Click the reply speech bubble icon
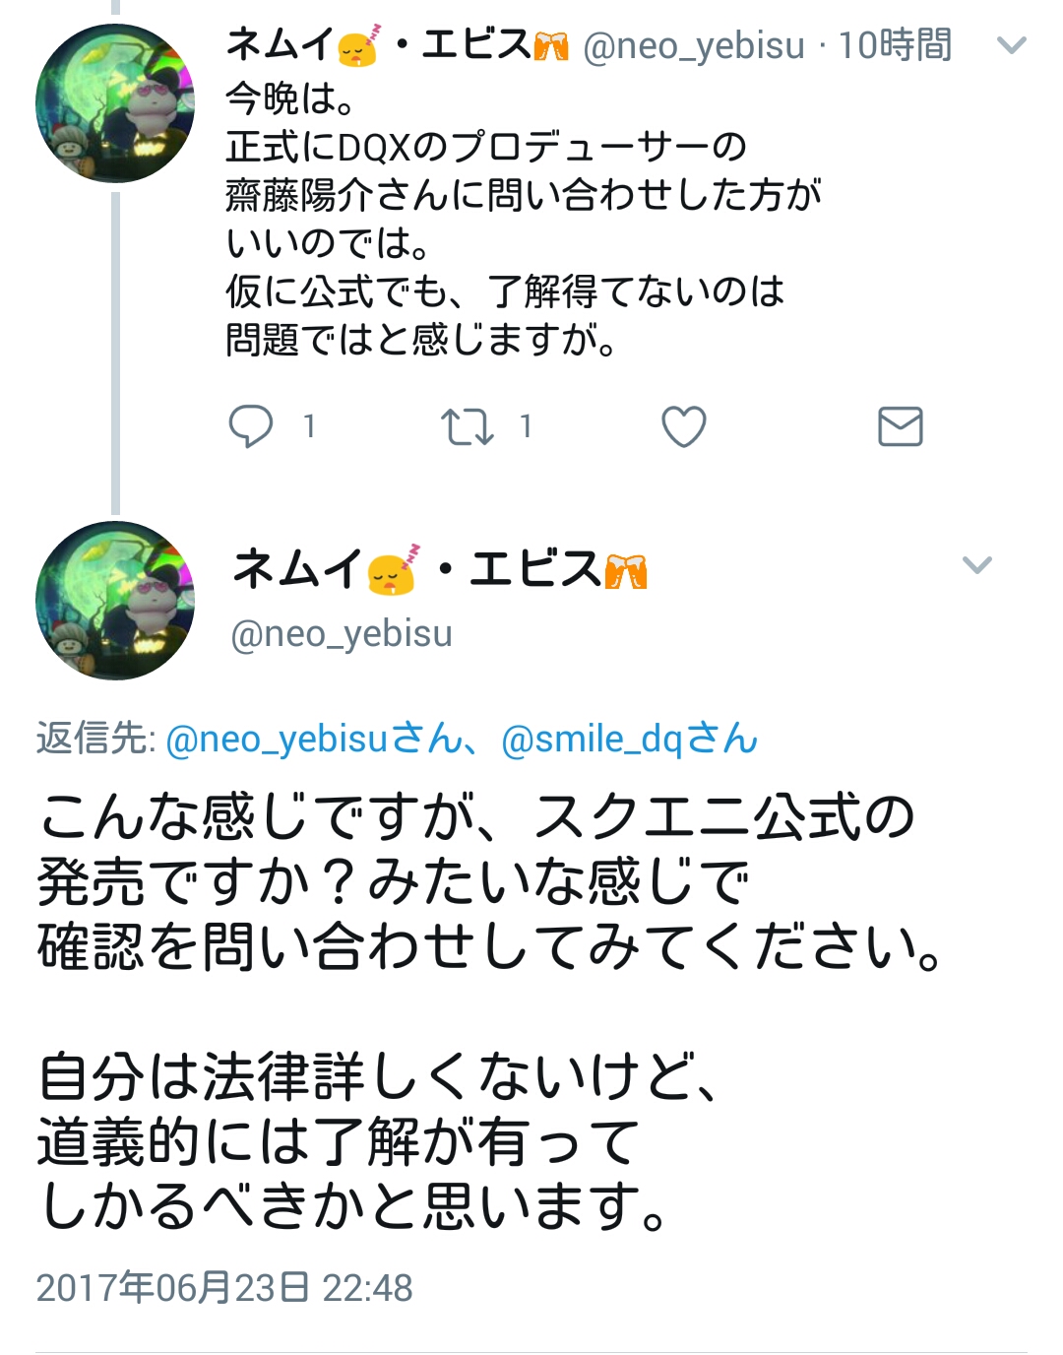 click(250, 426)
